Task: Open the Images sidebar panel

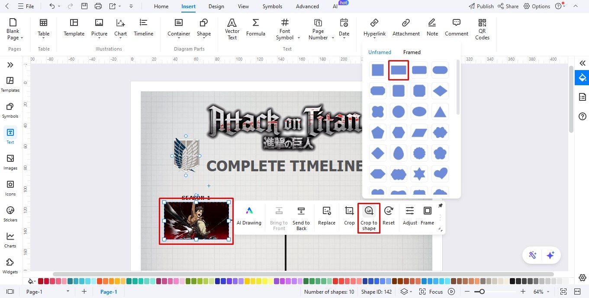Action: point(10,162)
